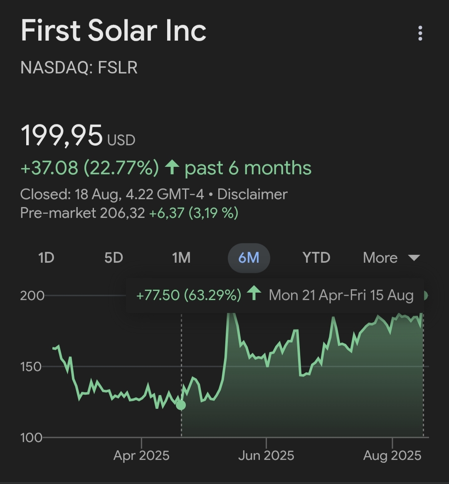Viewport: 449px width, 484px height.
Task: Show the 1M price chart
Action: (181, 258)
